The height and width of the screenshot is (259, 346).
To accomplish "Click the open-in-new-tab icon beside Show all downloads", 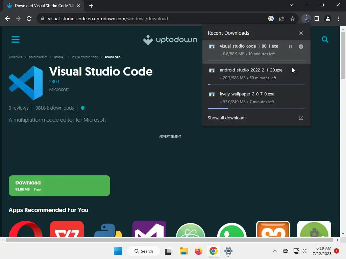I will coord(301,118).
